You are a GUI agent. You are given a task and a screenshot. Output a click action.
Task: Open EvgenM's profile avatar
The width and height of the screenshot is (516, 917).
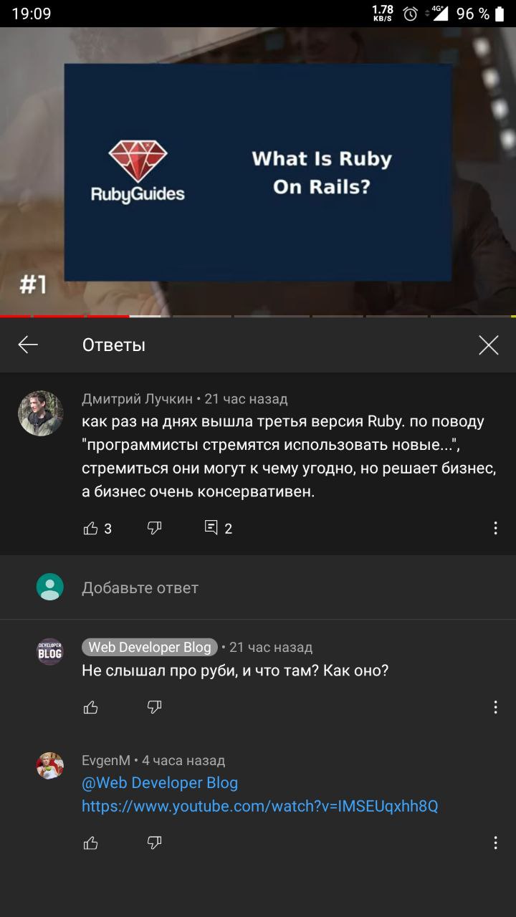[50, 765]
